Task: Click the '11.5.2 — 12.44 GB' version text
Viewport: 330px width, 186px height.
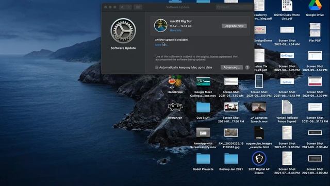Action: coord(180,26)
